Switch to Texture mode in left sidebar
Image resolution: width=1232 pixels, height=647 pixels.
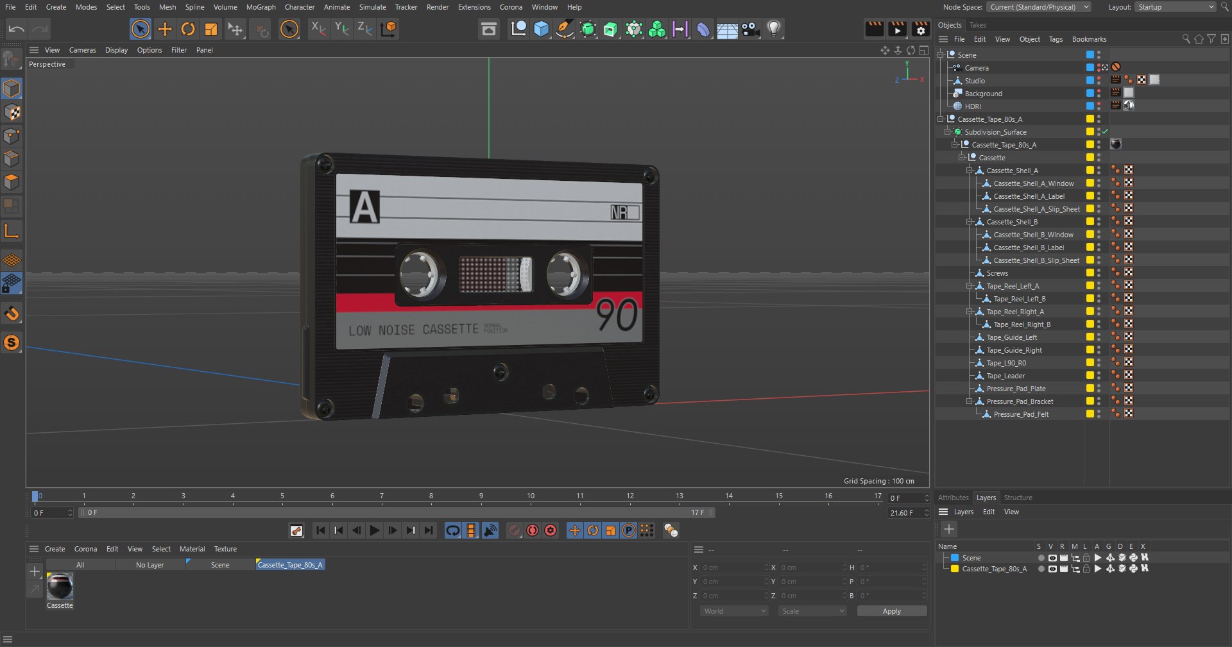pyautogui.click(x=12, y=112)
